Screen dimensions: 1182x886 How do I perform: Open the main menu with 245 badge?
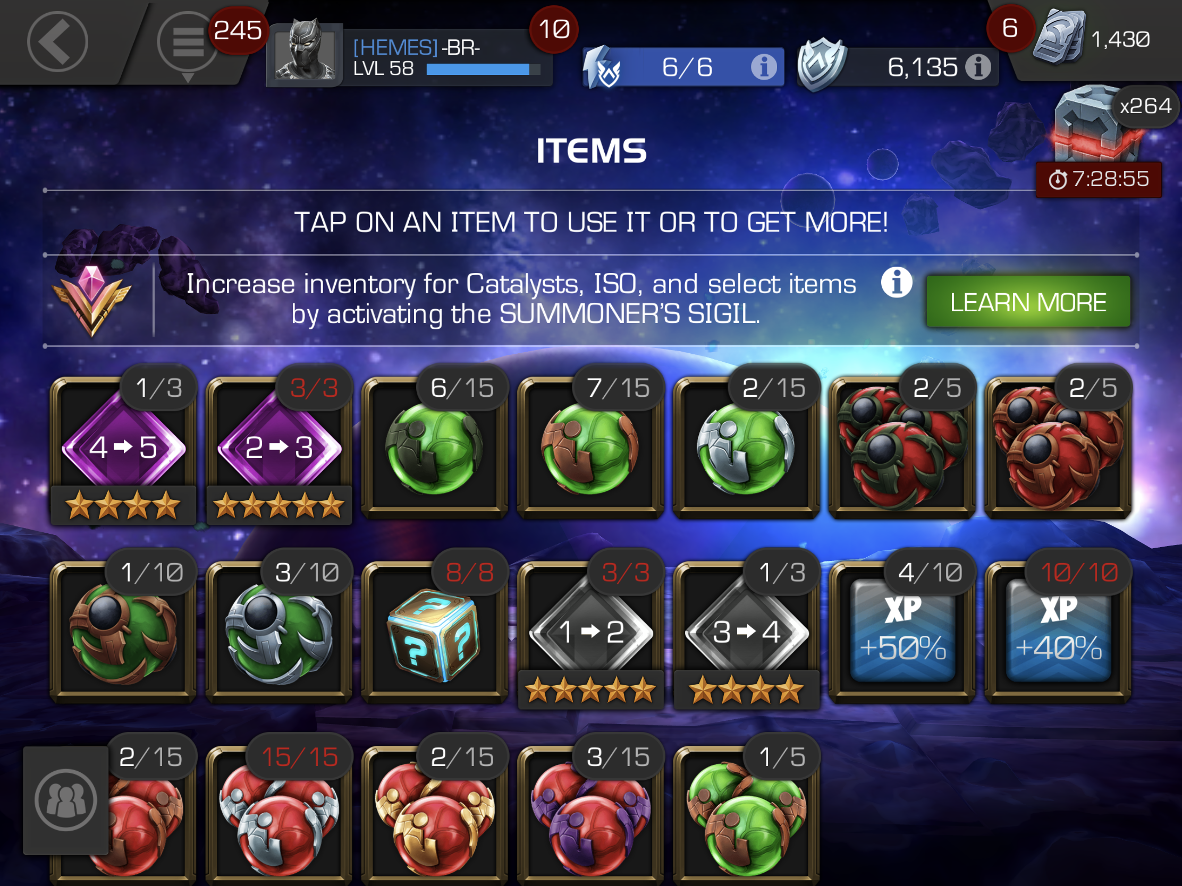pos(187,42)
